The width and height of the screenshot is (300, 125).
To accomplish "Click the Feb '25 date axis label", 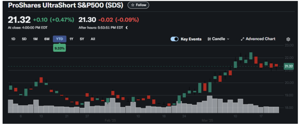I will click(x=110, y=121).
